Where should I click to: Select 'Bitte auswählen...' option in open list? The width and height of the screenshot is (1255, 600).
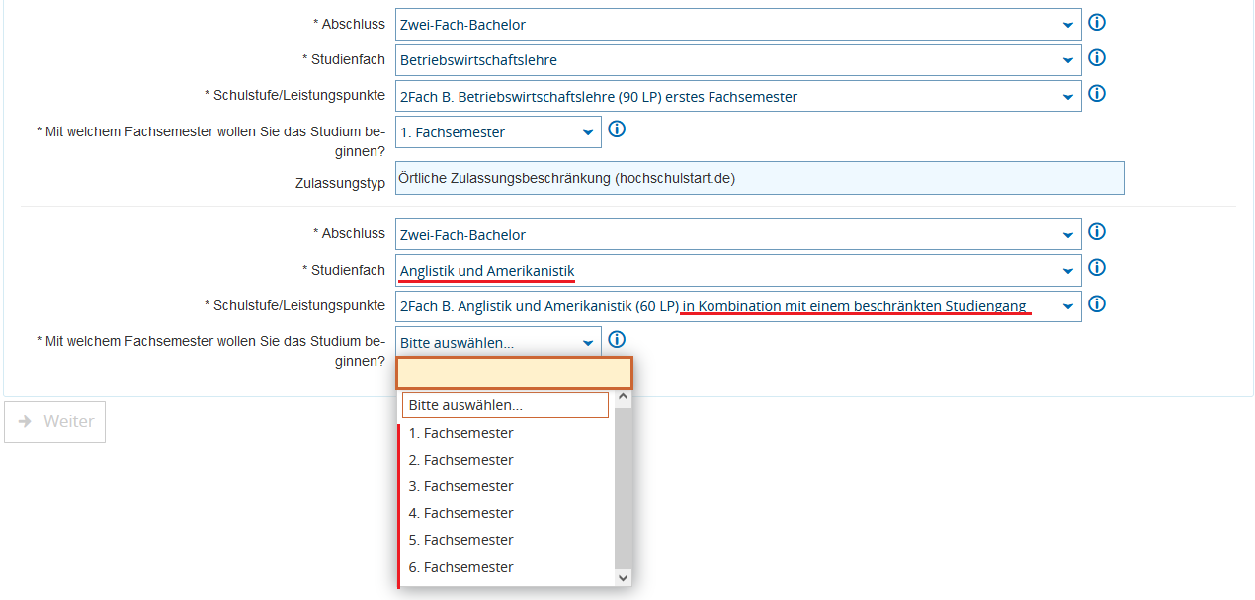[504, 405]
